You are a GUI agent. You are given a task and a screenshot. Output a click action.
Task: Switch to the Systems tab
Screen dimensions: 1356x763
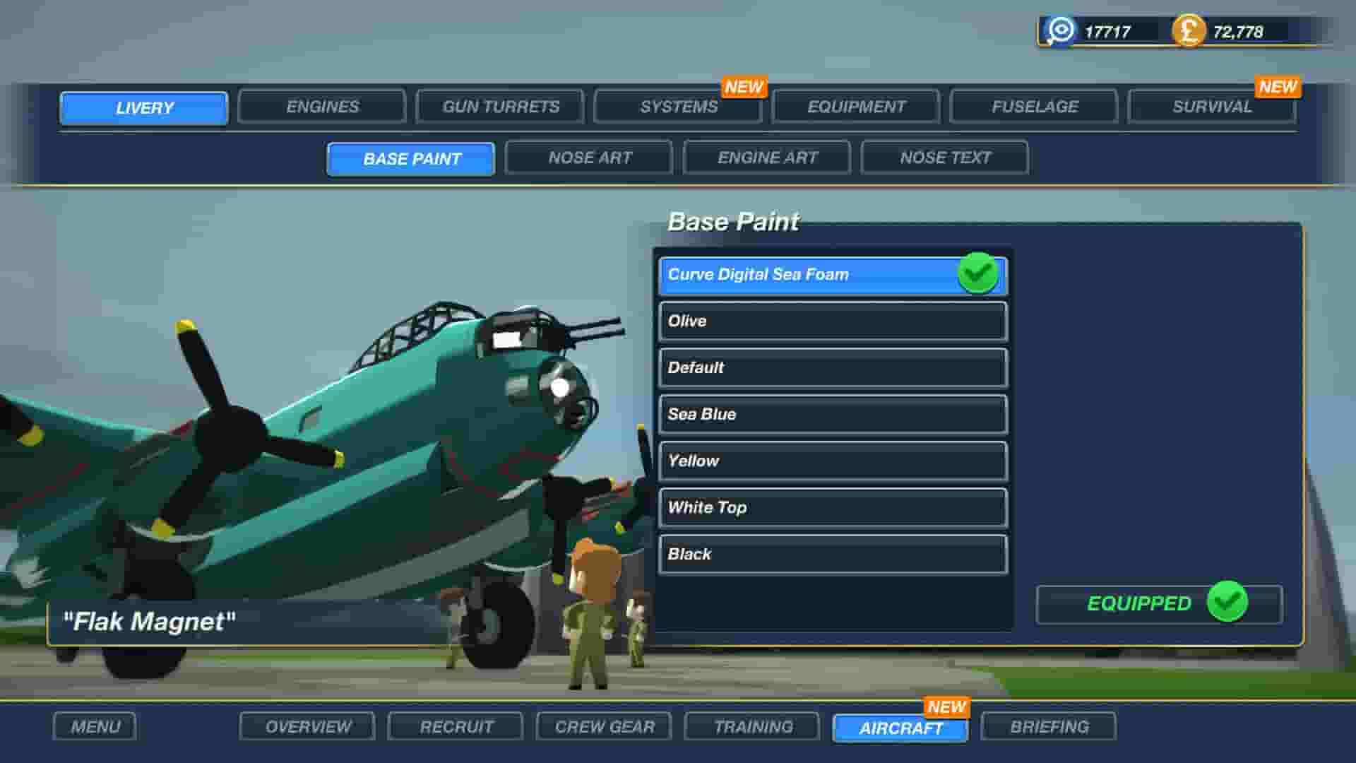(679, 107)
